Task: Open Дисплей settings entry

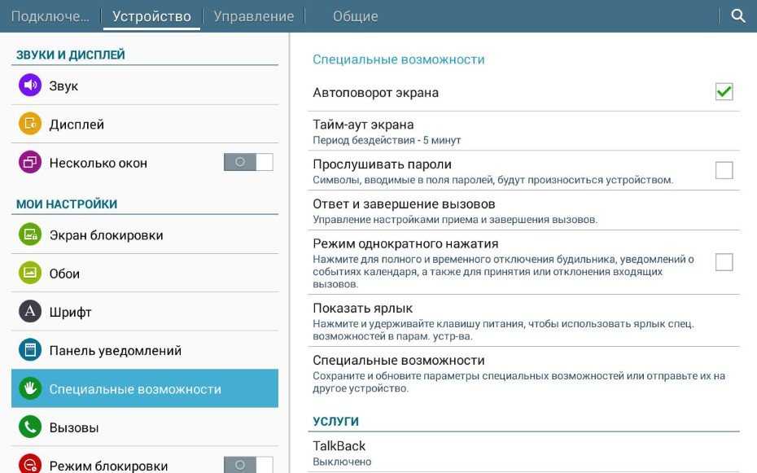Action: [145, 124]
